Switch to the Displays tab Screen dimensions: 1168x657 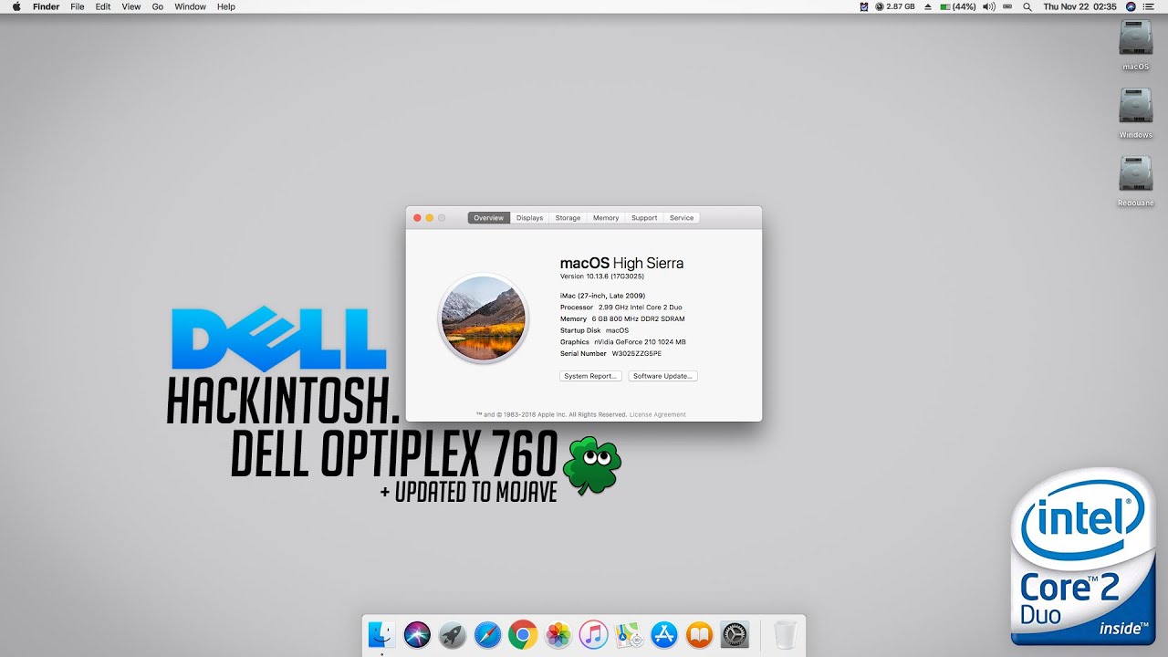click(x=529, y=218)
